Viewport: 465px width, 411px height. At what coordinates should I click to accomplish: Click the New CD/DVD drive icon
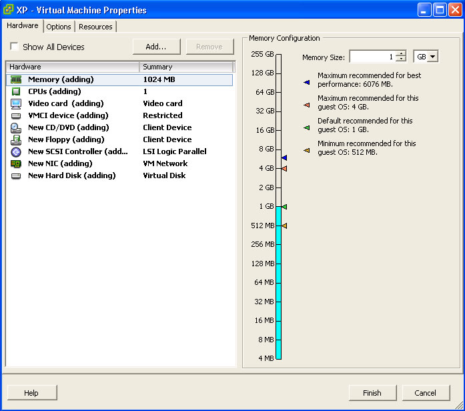click(16, 128)
